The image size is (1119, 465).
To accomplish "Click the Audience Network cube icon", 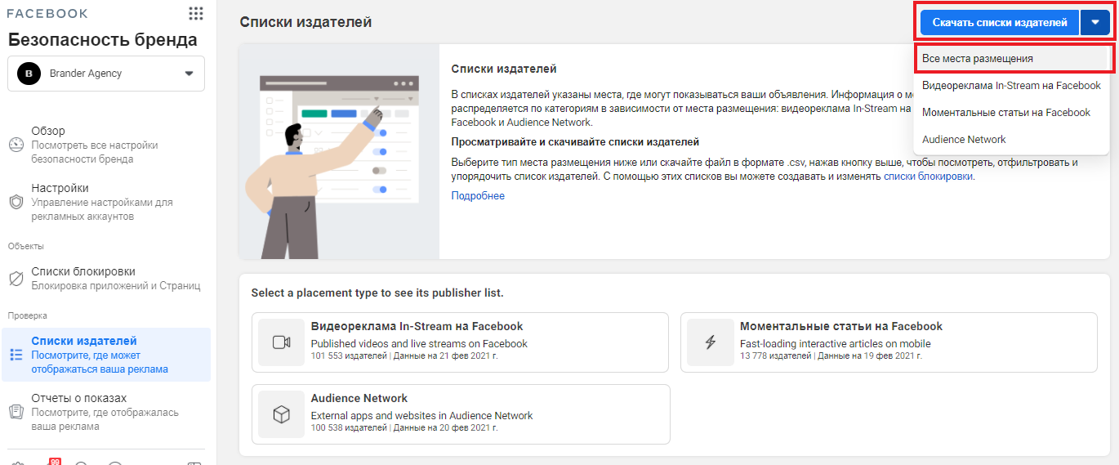I will [281, 414].
